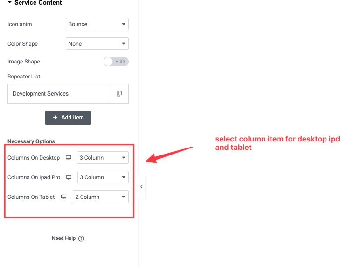354x267 pixels.
Task: Collapse the Service Content section
Action: click(x=9, y=3)
